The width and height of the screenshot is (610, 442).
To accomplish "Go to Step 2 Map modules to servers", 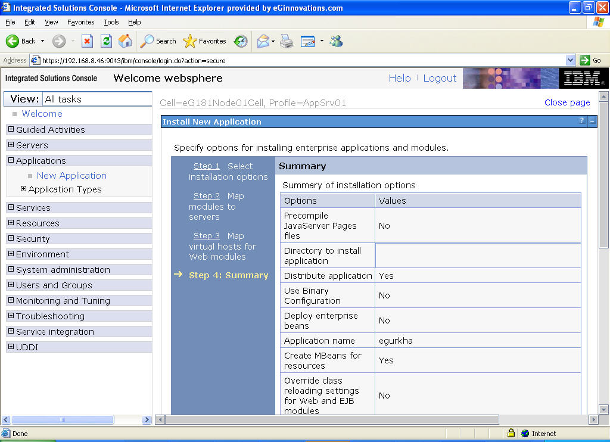I will pos(207,196).
